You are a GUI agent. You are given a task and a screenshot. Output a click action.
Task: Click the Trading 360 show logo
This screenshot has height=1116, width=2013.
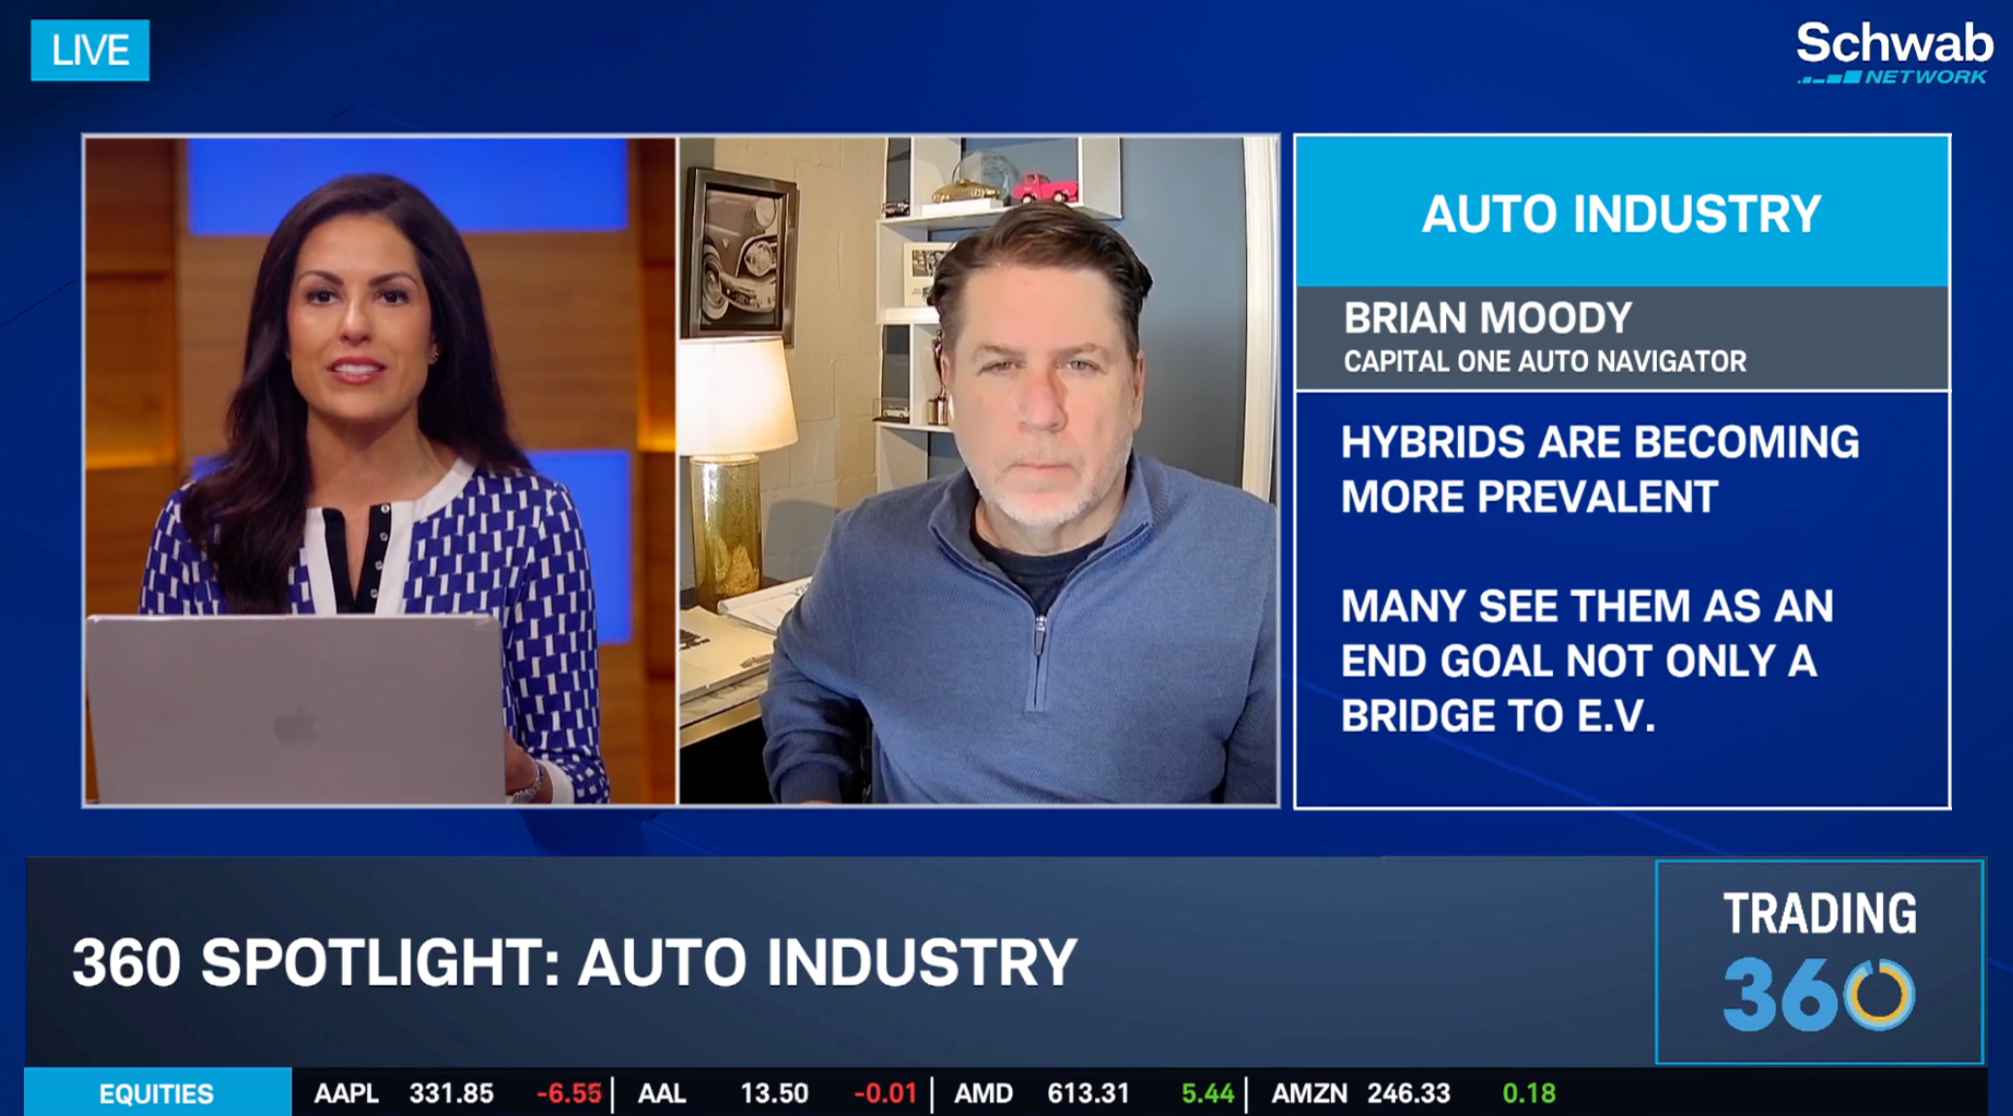1819,962
